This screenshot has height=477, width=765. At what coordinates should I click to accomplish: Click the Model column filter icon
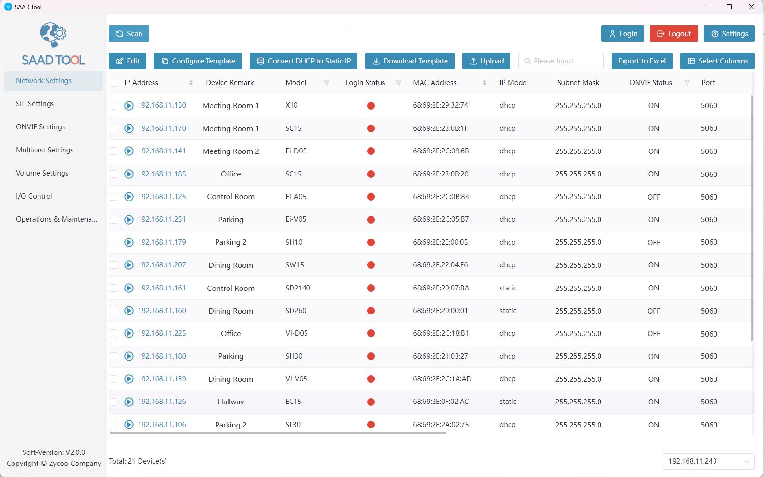click(326, 83)
